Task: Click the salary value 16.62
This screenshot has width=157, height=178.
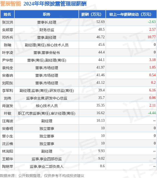Action: click(100, 113)
